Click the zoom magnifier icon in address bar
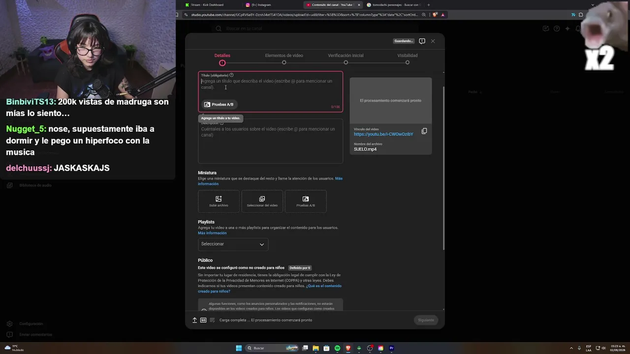 coord(424,15)
